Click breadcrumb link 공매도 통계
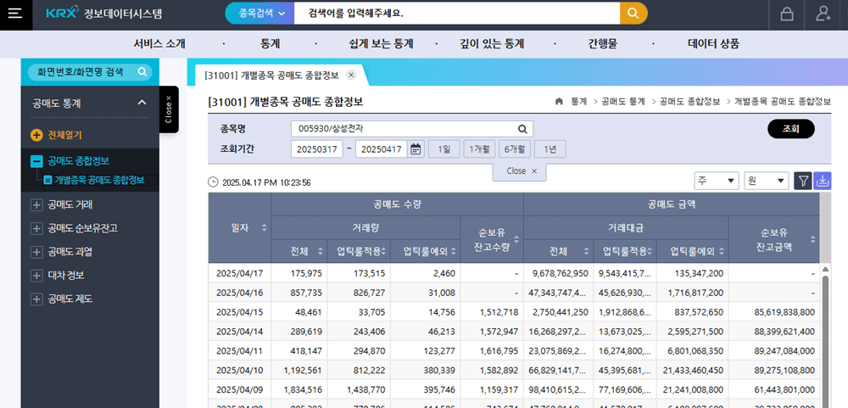848x408 pixels. [623, 102]
